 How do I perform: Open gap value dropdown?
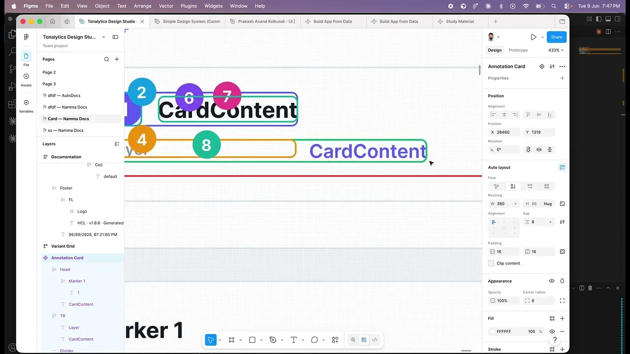click(550, 222)
